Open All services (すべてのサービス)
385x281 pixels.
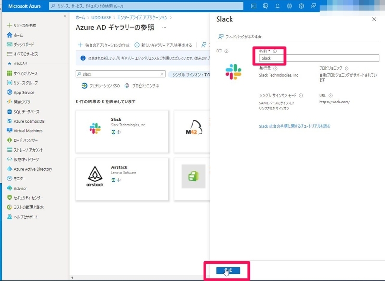click(x=22, y=54)
